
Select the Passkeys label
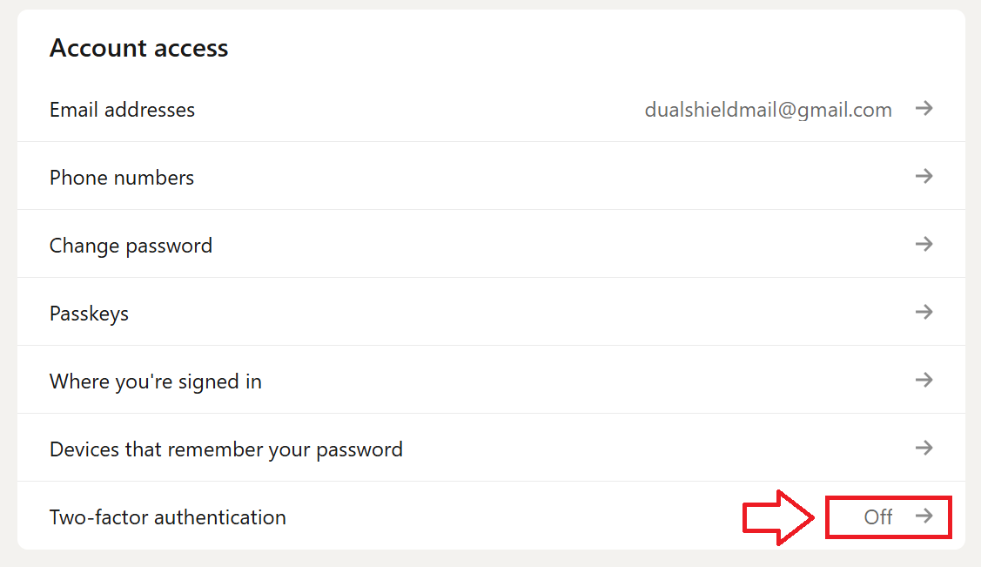[89, 314]
